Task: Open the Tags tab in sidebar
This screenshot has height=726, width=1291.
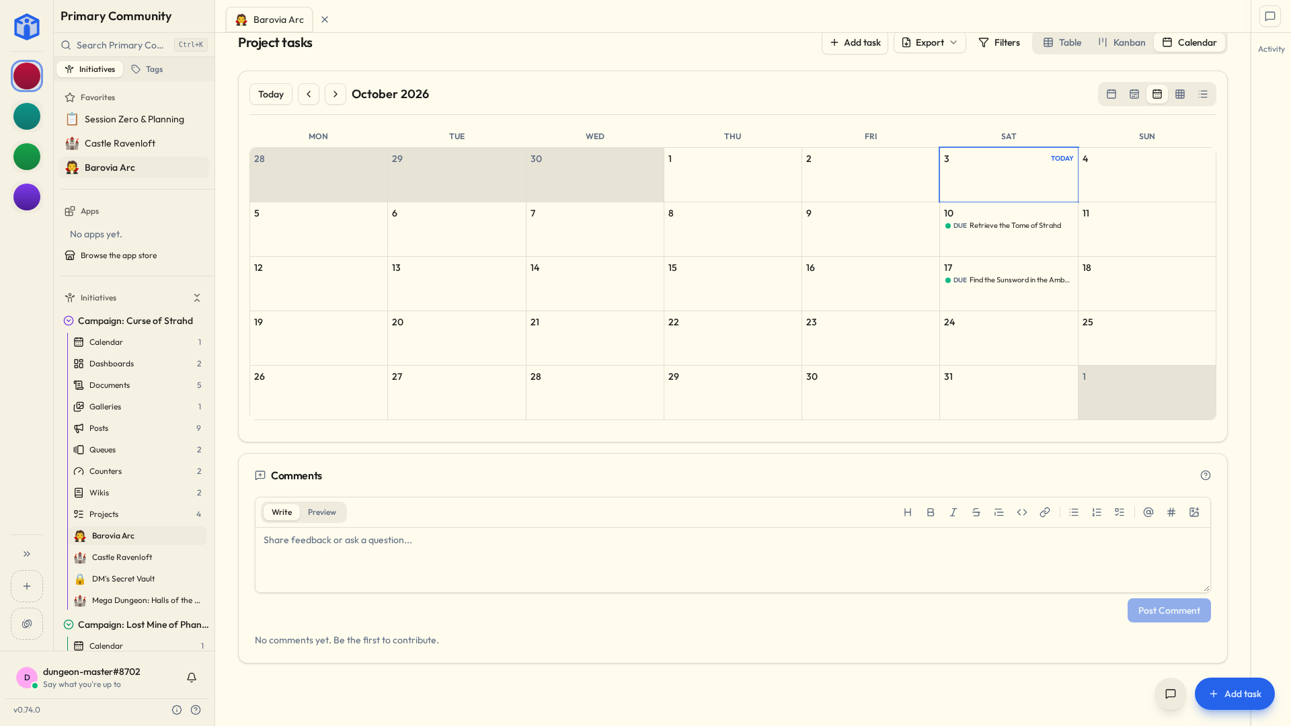Action: click(x=147, y=69)
